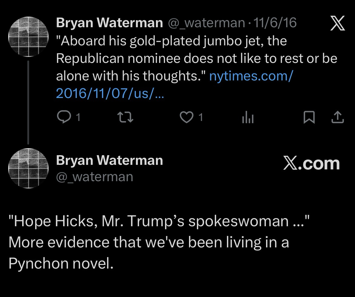Screen dimensions: 355x297
Task: Click the @_waterman handle next to the date
Action: pyautogui.click(x=207, y=23)
